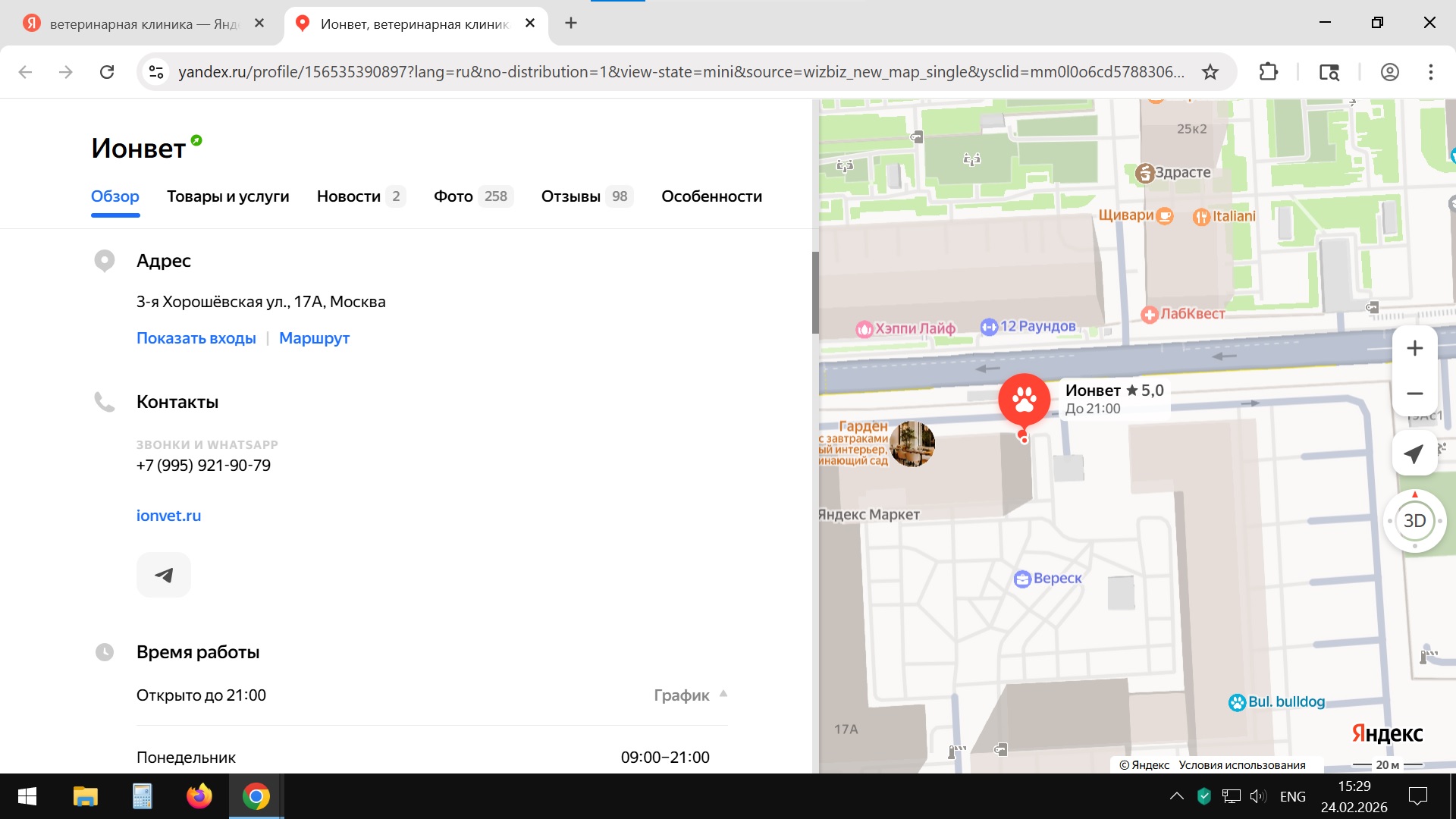Click the my-location arrow on map
This screenshot has width=1456, height=819.
(1414, 453)
